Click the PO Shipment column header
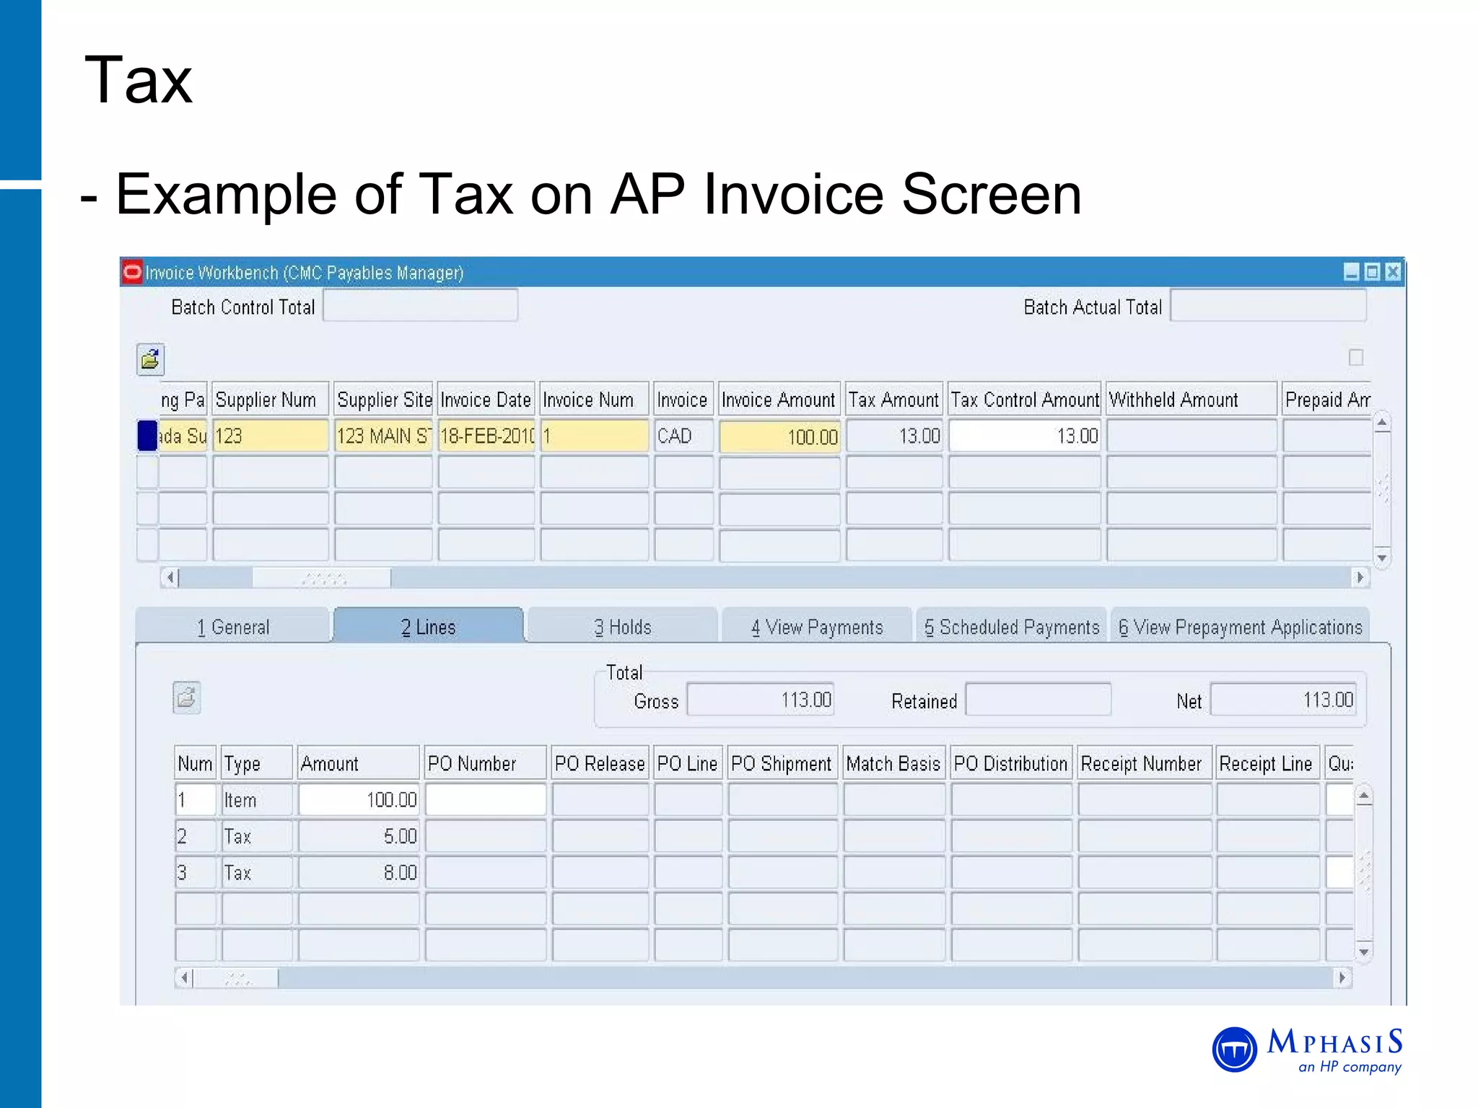 pyautogui.click(x=782, y=762)
